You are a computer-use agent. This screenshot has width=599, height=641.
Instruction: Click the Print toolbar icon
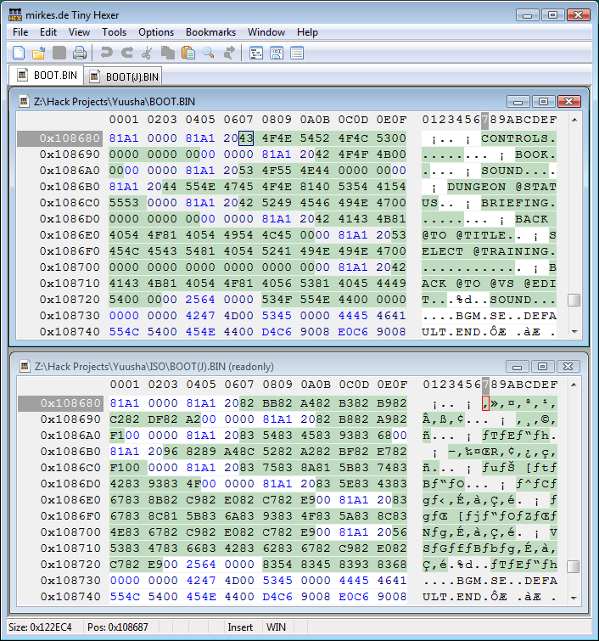pyautogui.click(x=80, y=53)
